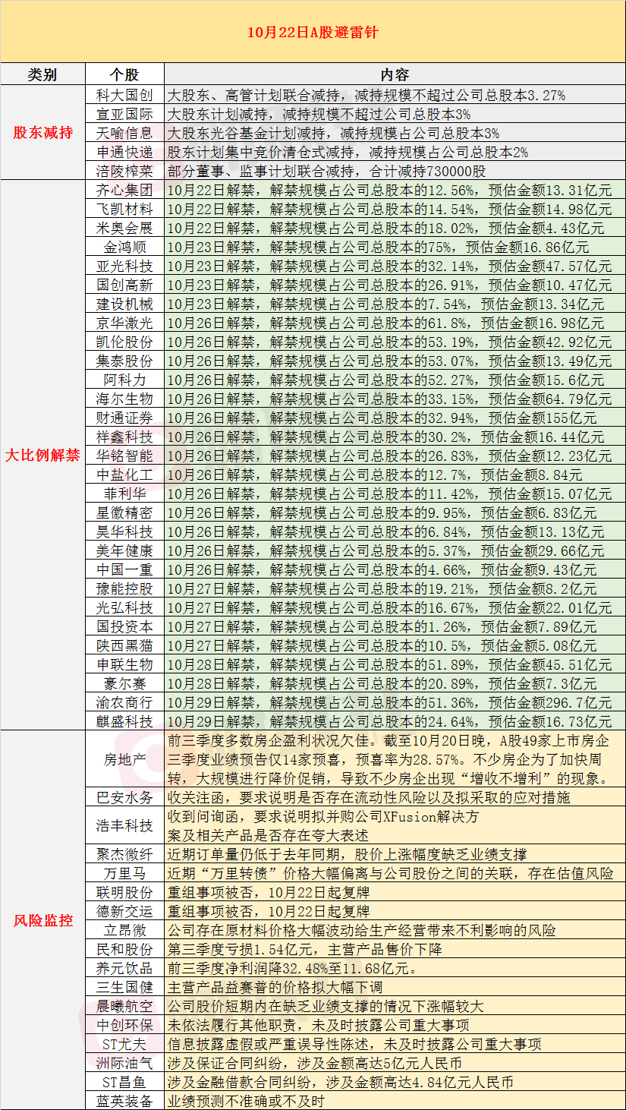Pick the '财通证券' cell
This screenshot has height=1110, width=626.
pos(124,418)
